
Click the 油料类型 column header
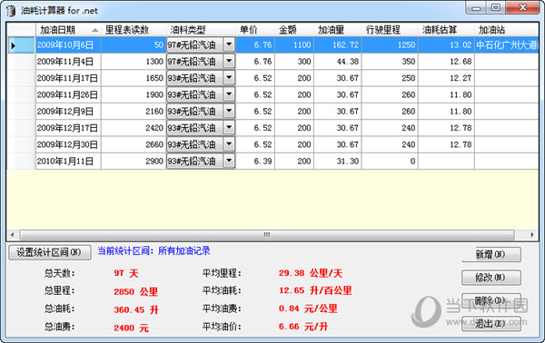point(202,30)
